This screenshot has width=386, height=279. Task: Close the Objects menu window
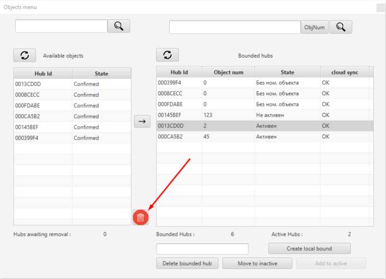click(x=380, y=8)
